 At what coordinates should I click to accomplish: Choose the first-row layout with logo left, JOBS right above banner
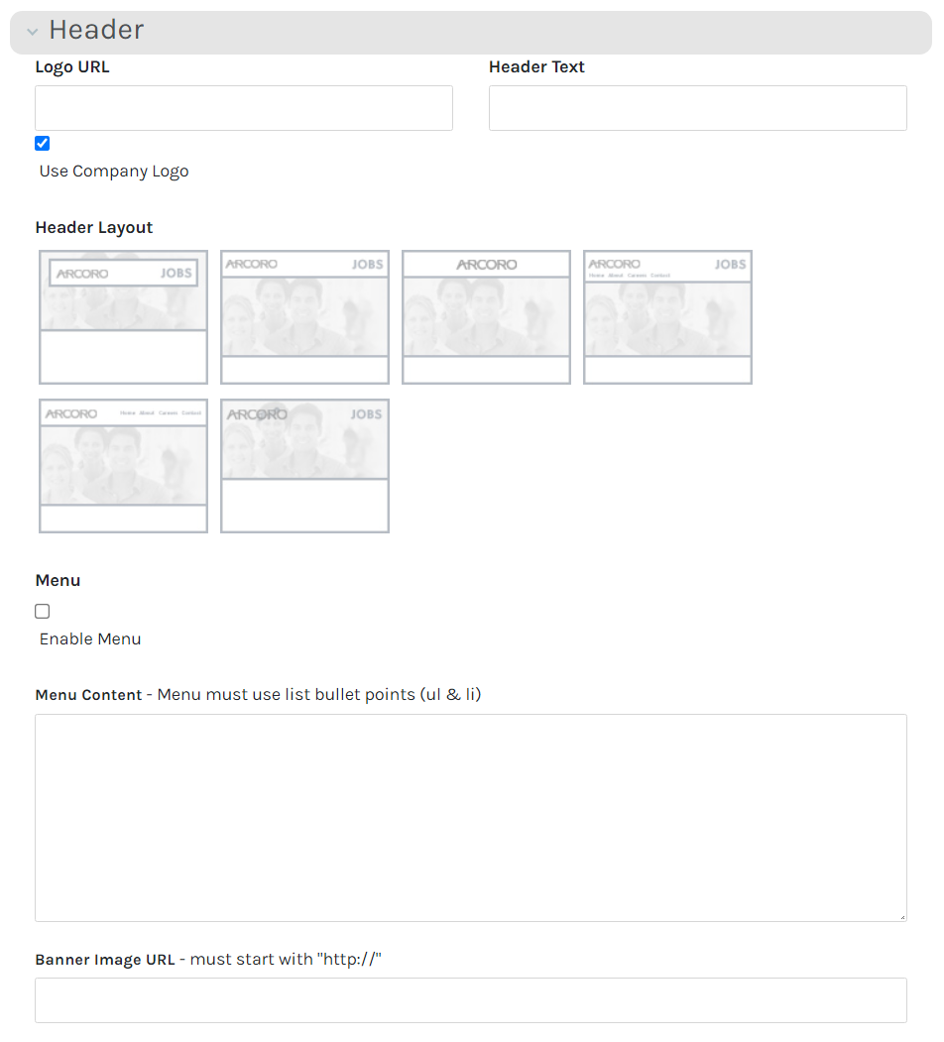(304, 317)
